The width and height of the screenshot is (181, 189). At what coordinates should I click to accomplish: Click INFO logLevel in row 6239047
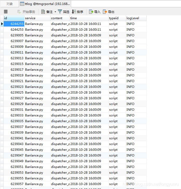tap(136, 155)
